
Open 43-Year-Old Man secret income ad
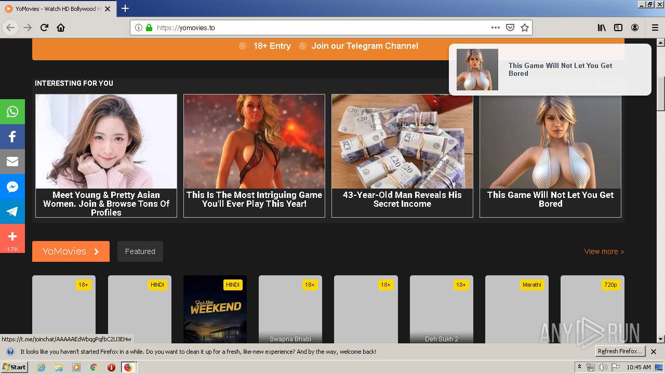tap(402, 155)
